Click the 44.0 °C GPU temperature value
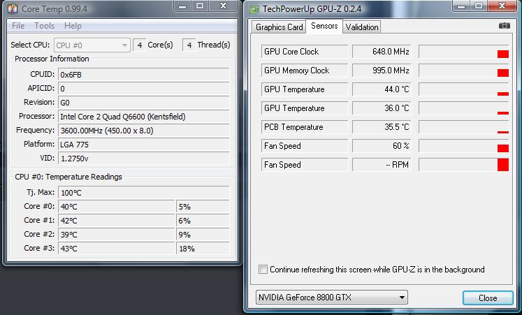This screenshot has height=315, width=522. (382, 89)
